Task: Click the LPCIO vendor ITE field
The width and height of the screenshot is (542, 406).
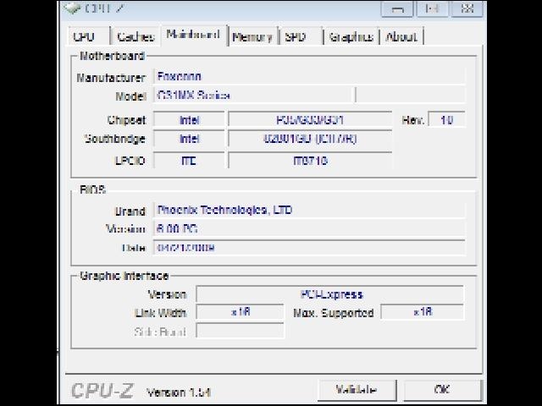Action: pyautogui.click(x=189, y=161)
